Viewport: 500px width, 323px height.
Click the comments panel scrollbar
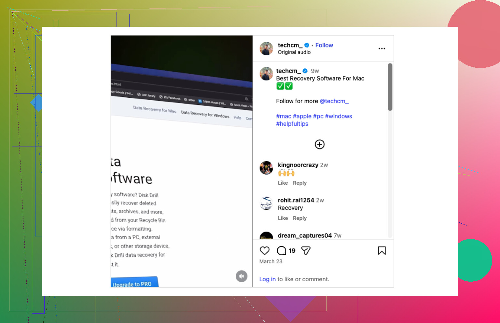[x=390, y=87]
